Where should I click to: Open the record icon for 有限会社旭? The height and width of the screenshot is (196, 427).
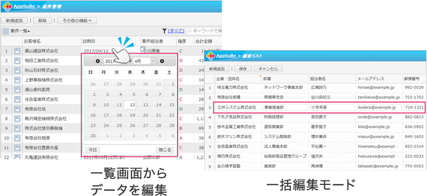(17, 109)
